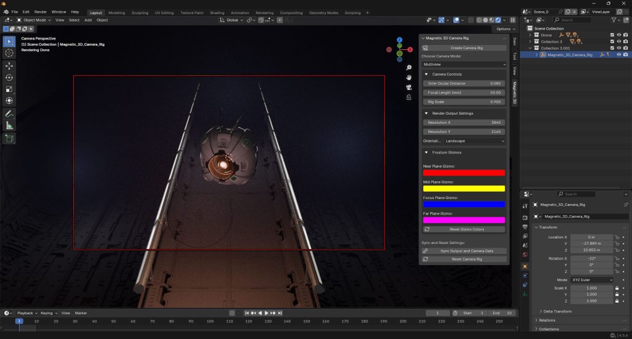Screen dimensions: 632x339
Task: Collapse the Camera Controls section
Action: (426, 75)
